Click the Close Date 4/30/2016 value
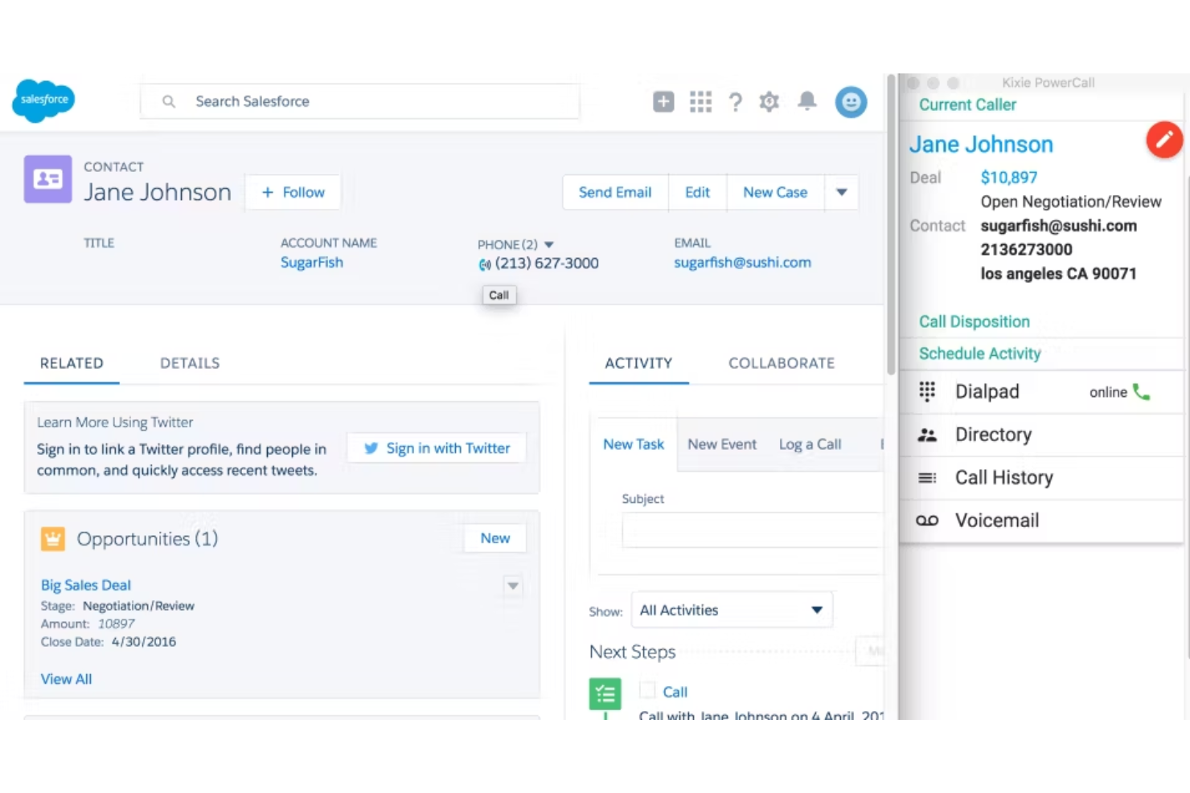 click(x=144, y=642)
